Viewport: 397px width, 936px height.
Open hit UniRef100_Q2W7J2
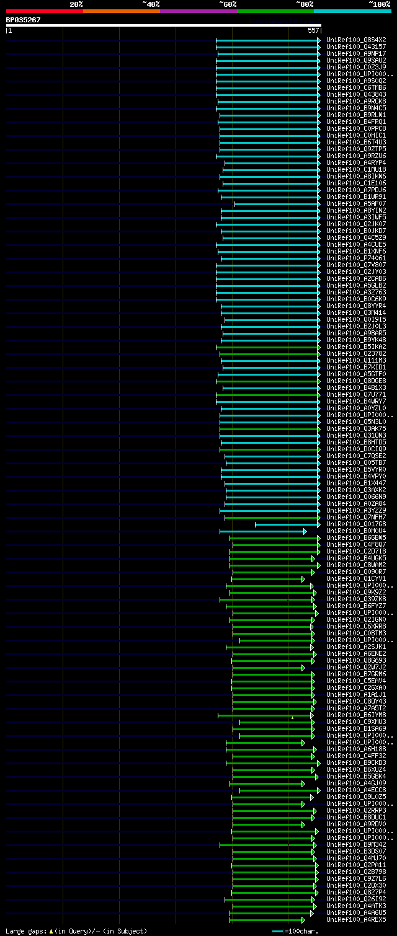[356, 667]
